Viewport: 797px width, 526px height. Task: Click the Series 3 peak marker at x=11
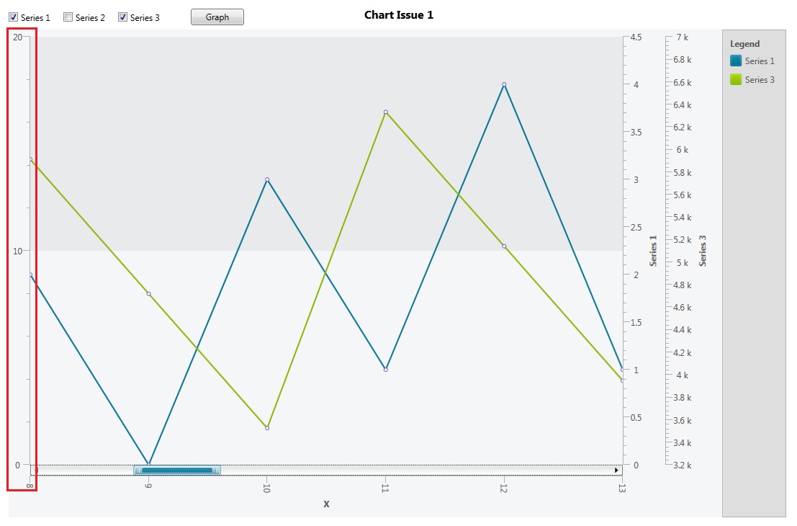tap(386, 112)
